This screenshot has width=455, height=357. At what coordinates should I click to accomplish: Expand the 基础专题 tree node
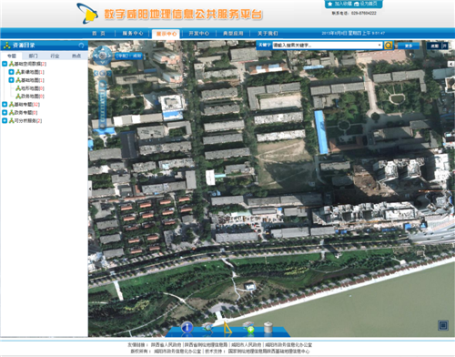point(5,105)
